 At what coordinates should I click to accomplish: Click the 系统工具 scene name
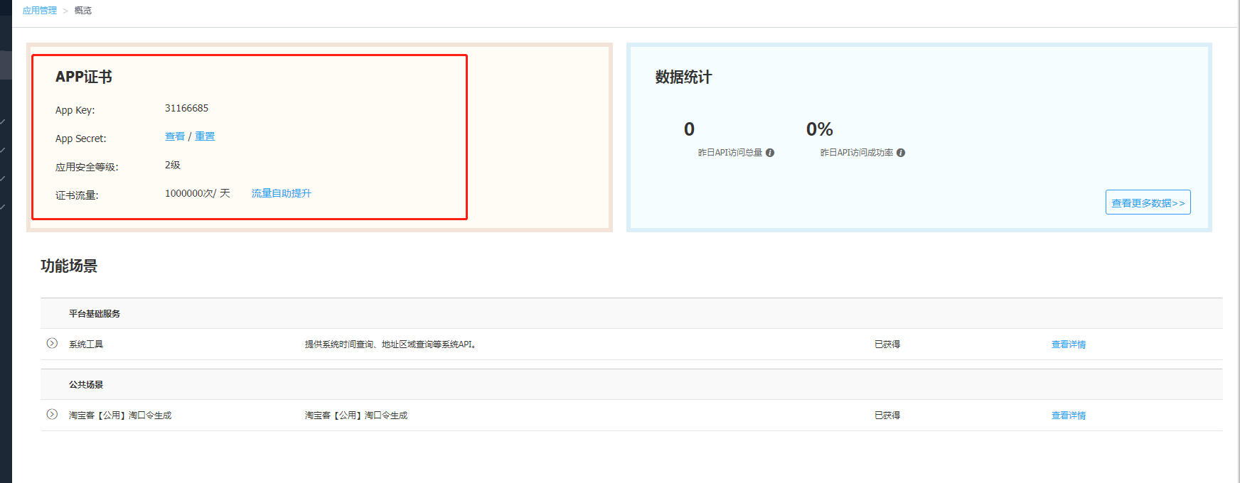tap(86, 344)
